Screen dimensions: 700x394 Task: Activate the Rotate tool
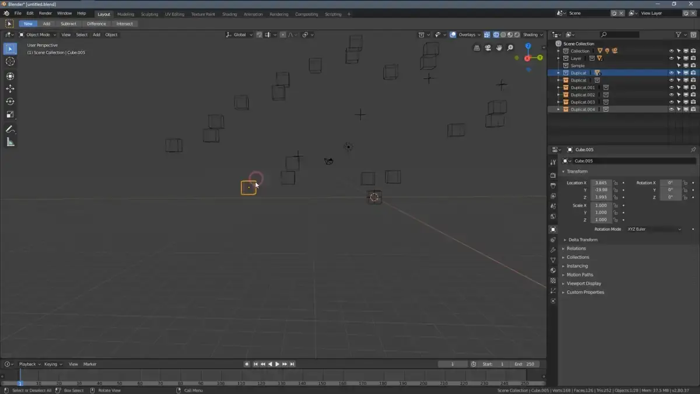click(x=10, y=101)
